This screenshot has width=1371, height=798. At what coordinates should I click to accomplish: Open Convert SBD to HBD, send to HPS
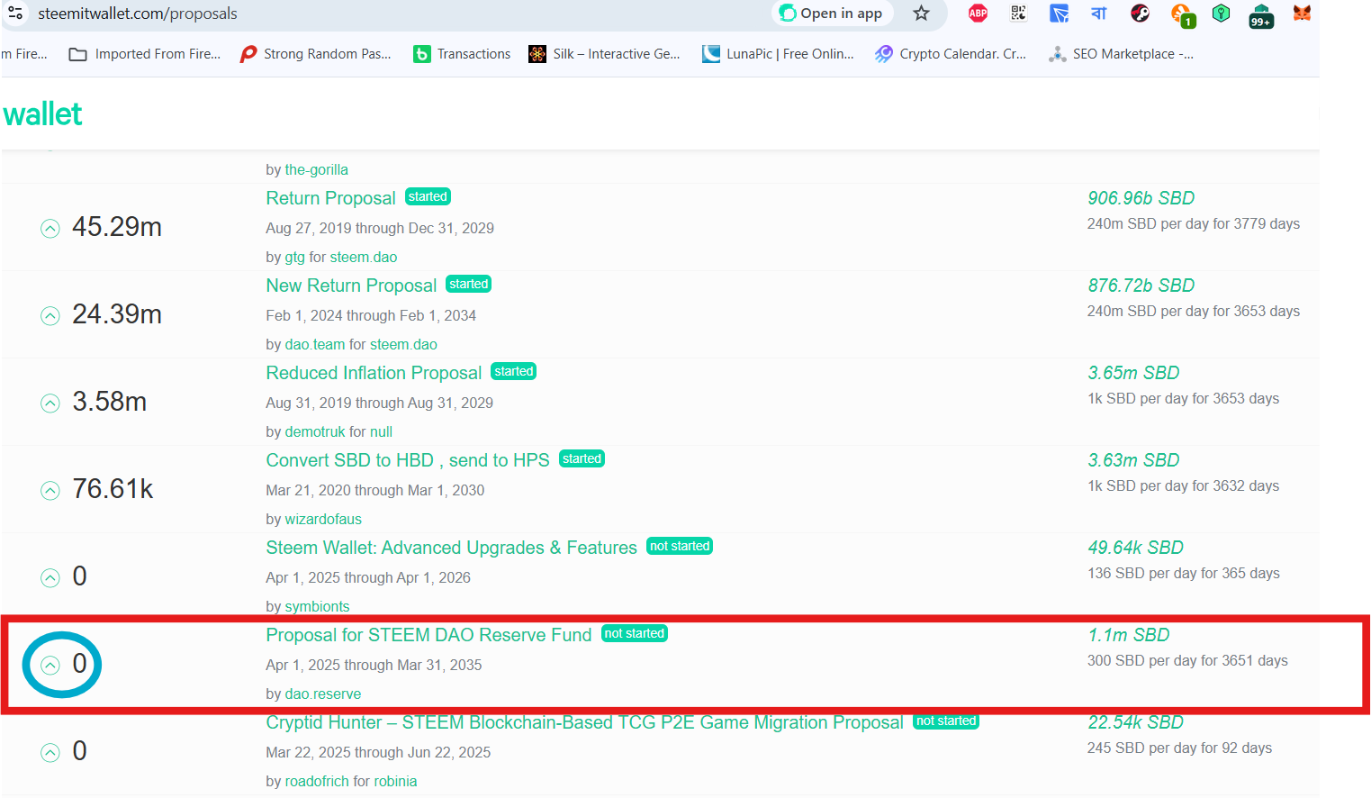point(408,460)
